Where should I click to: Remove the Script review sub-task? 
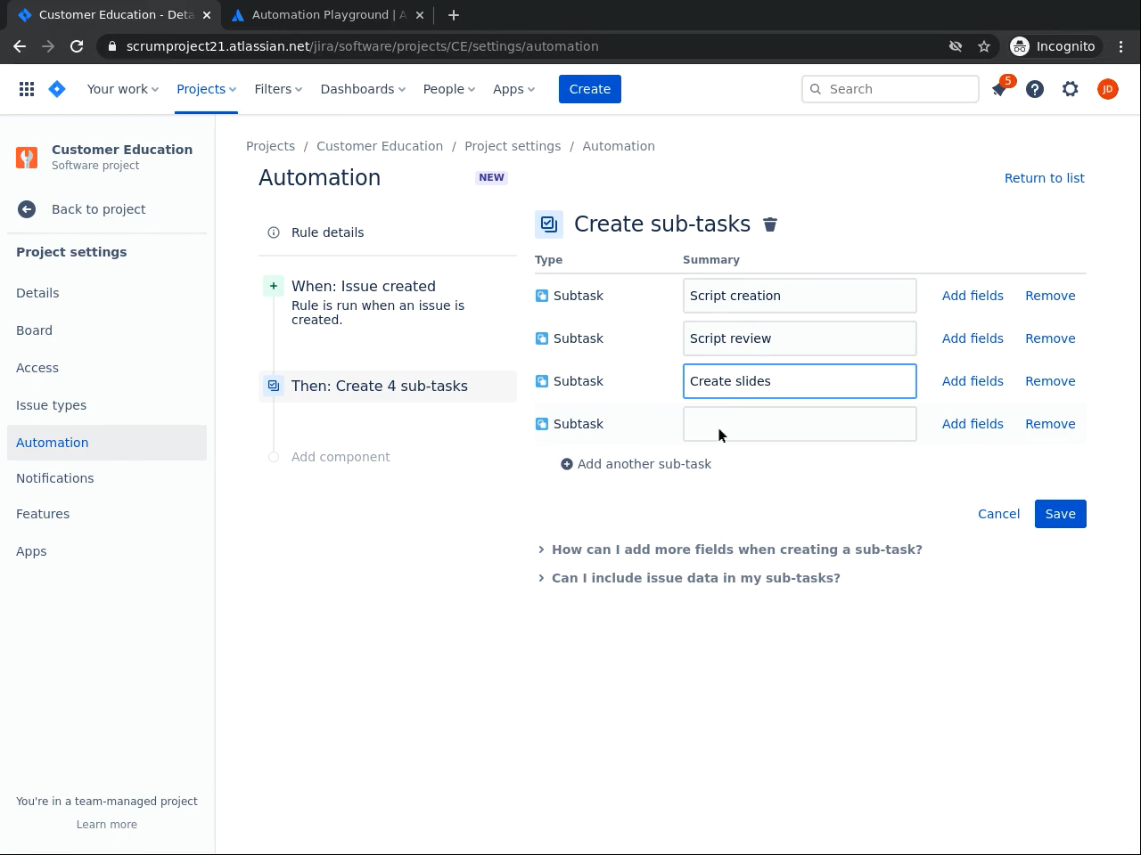tap(1049, 338)
